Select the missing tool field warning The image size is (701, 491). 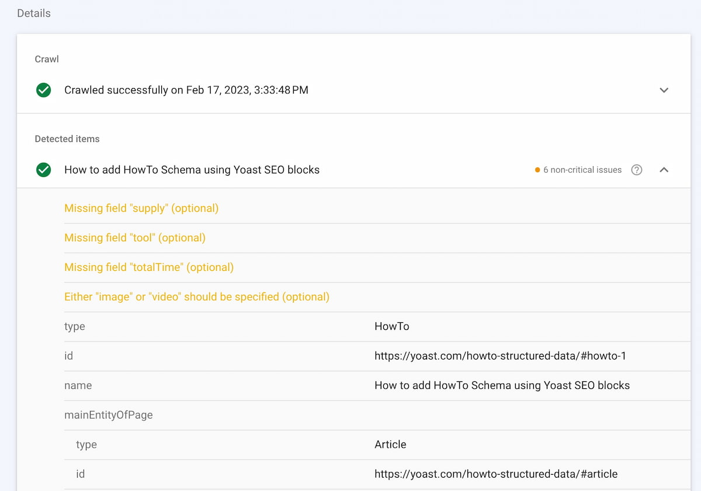pos(134,238)
